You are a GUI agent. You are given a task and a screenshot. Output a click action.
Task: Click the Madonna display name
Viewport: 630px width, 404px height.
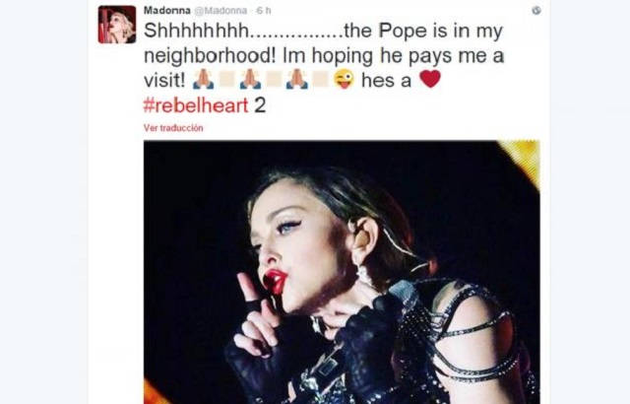tap(166, 11)
